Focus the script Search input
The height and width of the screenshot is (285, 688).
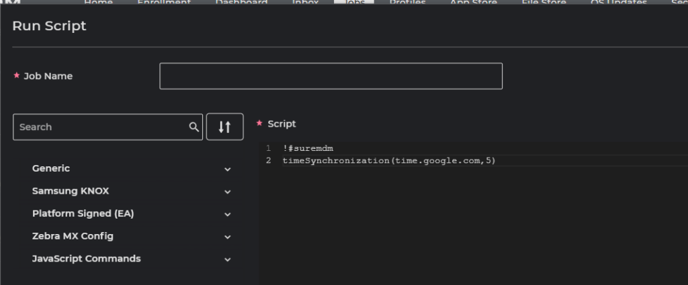click(x=101, y=127)
